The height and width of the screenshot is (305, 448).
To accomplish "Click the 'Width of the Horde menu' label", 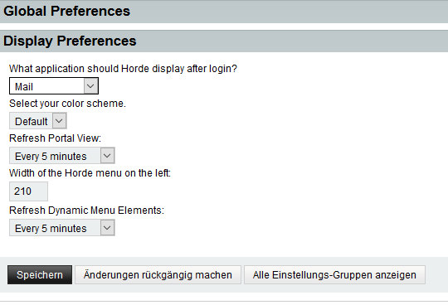I will [x=90, y=173].
